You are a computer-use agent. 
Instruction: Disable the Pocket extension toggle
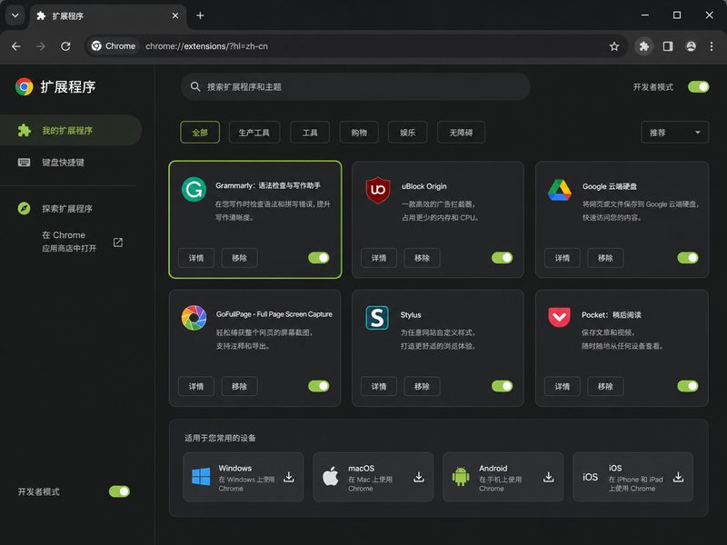688,386
